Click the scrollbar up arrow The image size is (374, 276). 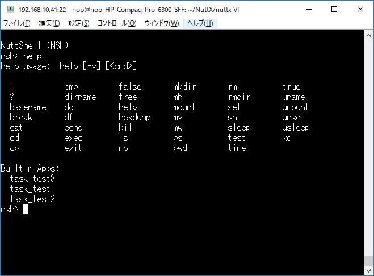coord(368,36)
